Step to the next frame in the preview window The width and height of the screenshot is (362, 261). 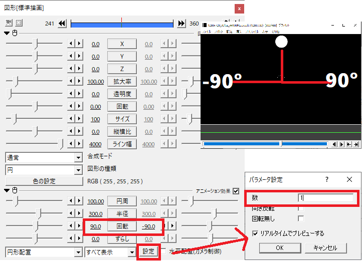(341, 144)
